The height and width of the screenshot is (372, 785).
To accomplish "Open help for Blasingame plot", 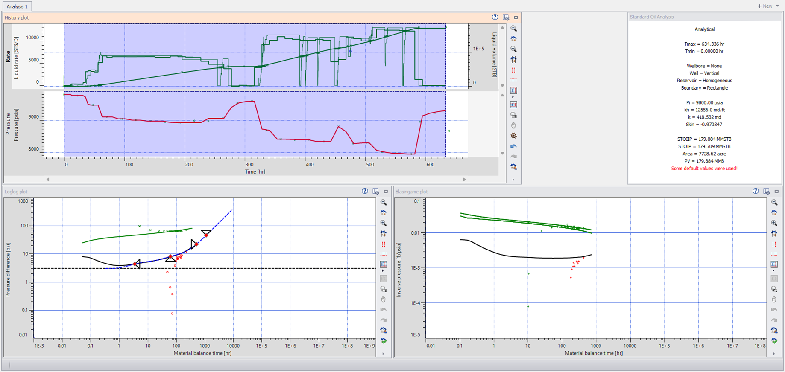I will tap(756, 191).
